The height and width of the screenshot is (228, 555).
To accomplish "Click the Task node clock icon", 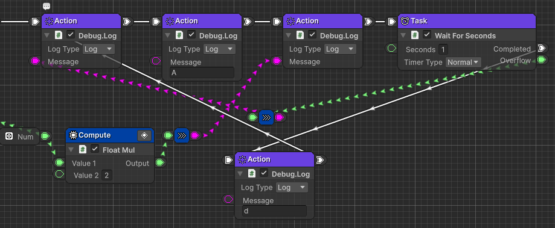I will [x=405, y=21].
